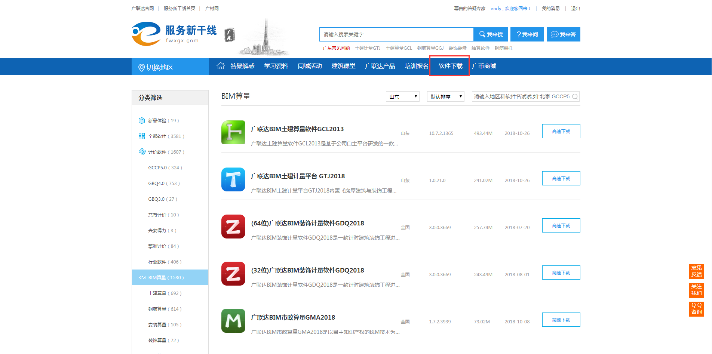
Task: Click the 我来答 button
Action: coord(564,34)
